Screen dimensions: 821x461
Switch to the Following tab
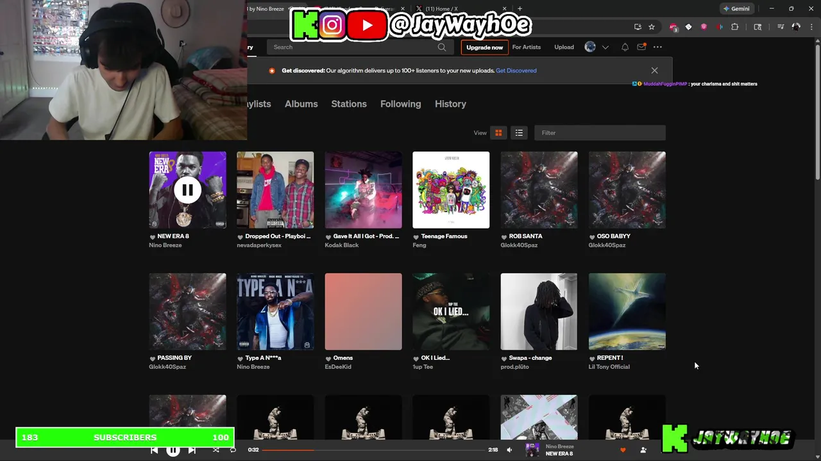click(401, 104)
